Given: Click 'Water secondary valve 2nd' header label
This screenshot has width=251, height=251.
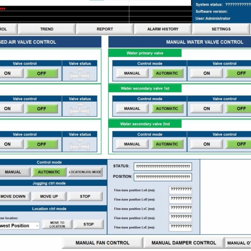Looking at the screenshot, I should [x=145, y=124].
